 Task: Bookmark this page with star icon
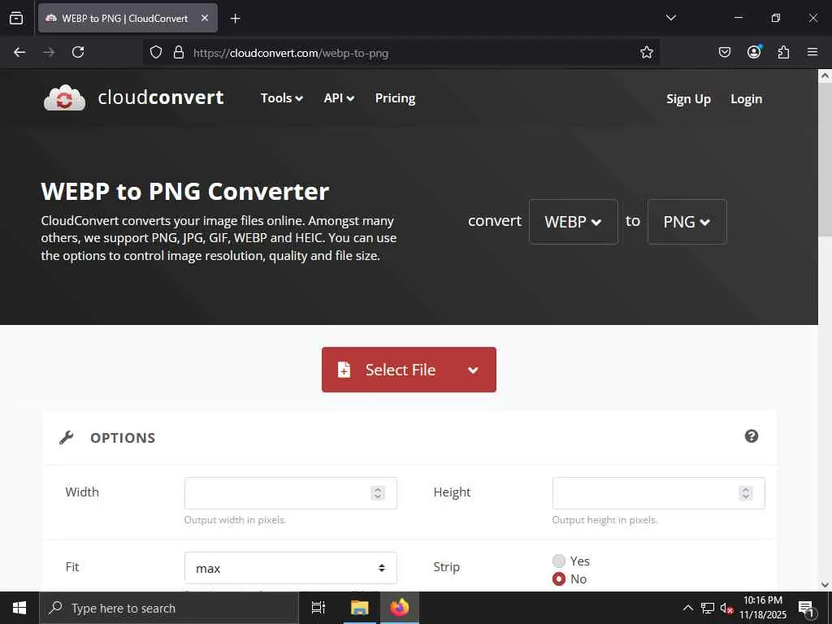pos(646,52)
